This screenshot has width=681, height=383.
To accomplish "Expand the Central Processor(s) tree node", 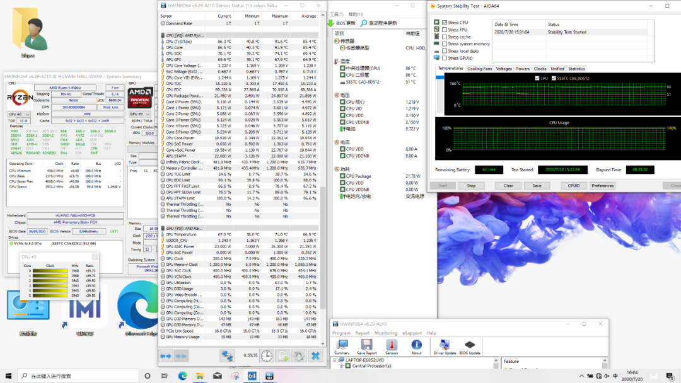I will tap(340, 365).
